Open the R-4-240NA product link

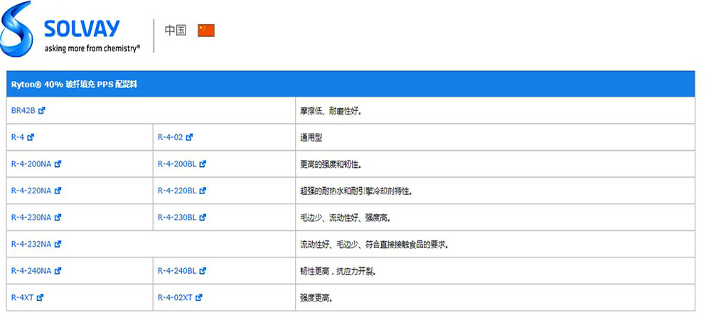click(x=31, y=271)
